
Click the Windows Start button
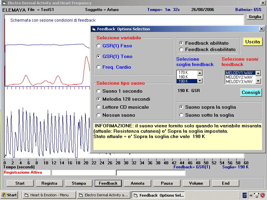point(9,195)
